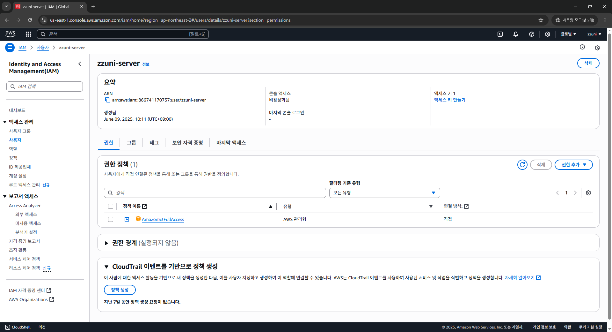The image size is (612, 332).
Task: Sort by 유형 column
Action: (431, 207)
